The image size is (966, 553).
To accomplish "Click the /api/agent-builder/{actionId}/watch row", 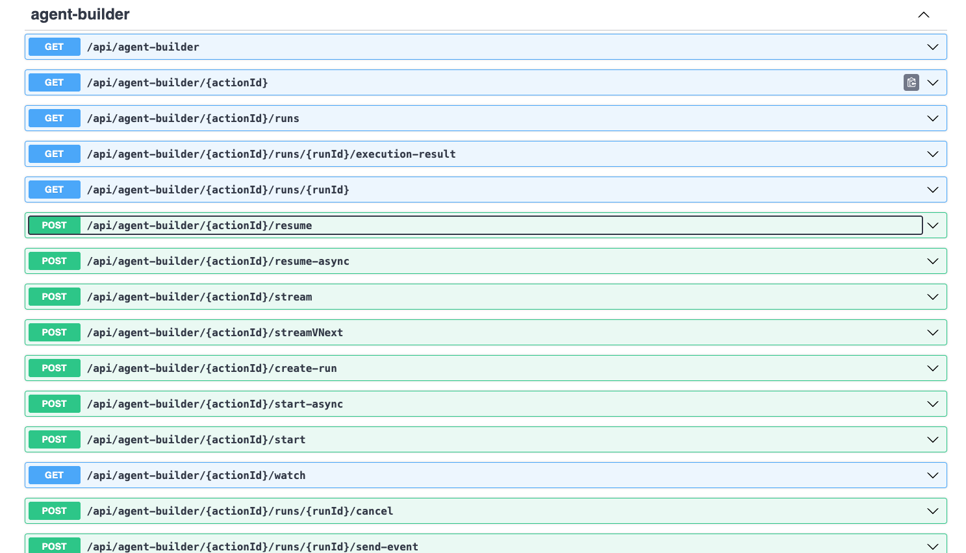I will pos(455,475).
